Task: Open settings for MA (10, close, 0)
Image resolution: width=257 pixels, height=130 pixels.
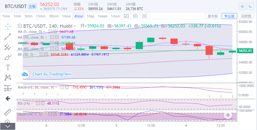Action: [52, 37]
